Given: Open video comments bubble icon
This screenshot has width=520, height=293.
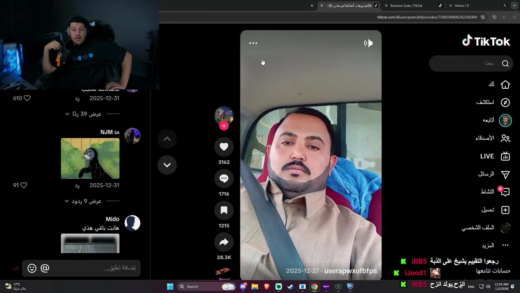Looking at the screenshot, I should [224, 179].
